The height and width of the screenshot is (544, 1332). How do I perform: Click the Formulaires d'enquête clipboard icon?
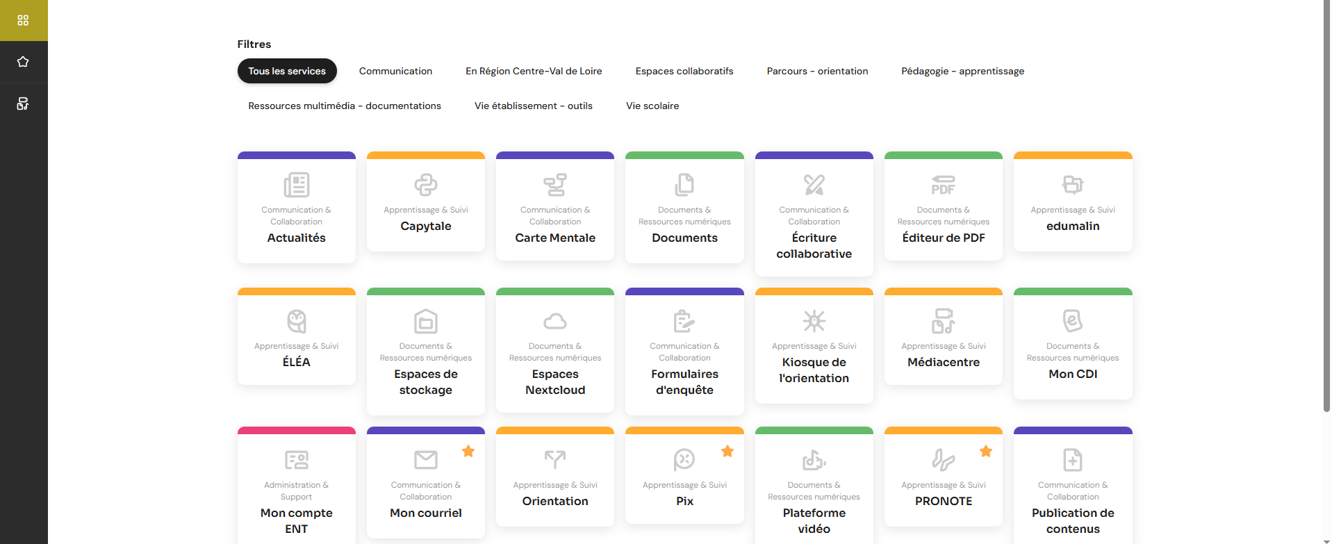click(684, 321)
